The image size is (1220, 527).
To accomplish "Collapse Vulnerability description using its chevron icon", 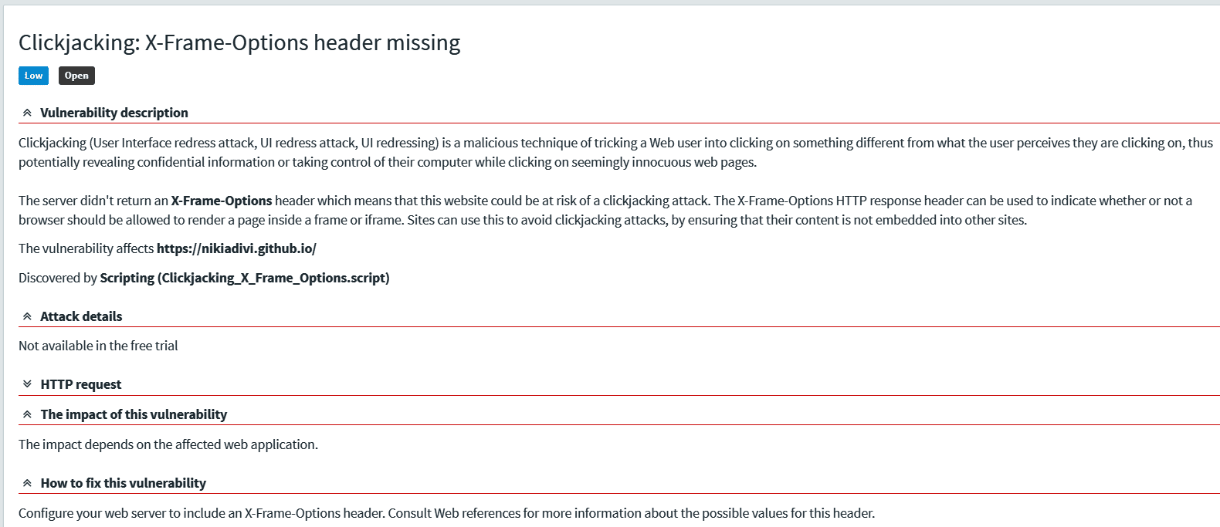I will pos(27,113).
